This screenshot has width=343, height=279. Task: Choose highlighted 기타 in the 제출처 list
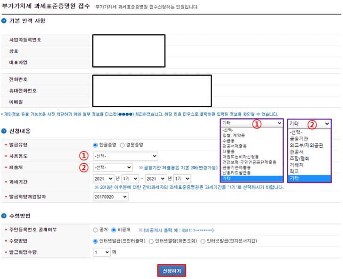point(309,178)
